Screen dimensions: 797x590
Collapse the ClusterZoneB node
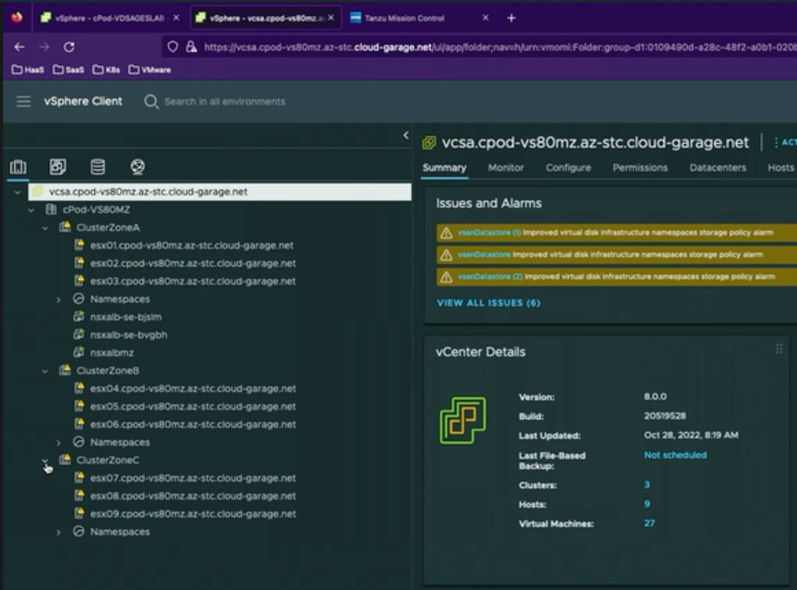point(45,371)
